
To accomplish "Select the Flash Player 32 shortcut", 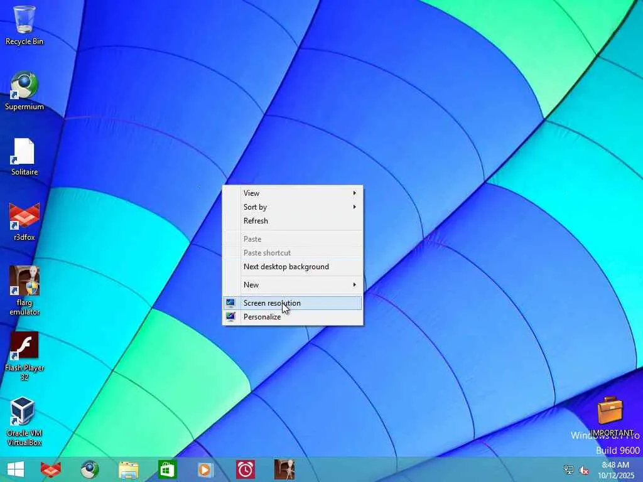I will click(x=24, y=346).
